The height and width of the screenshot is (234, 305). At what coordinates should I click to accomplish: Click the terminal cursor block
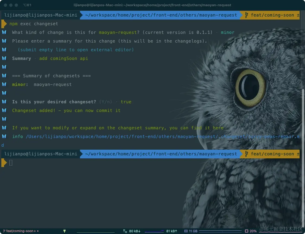point(11,163)
